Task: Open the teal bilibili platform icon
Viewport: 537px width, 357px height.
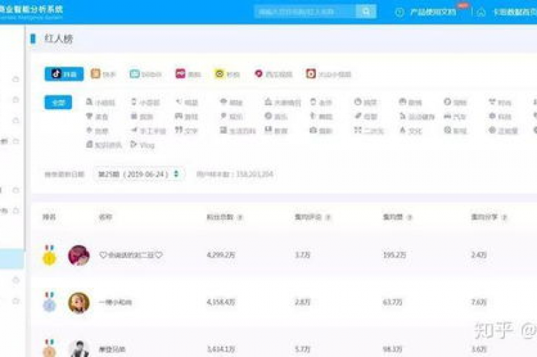Action: pos(134,73)
